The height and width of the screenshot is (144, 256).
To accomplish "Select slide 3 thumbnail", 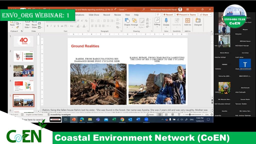I will point(23,71).
